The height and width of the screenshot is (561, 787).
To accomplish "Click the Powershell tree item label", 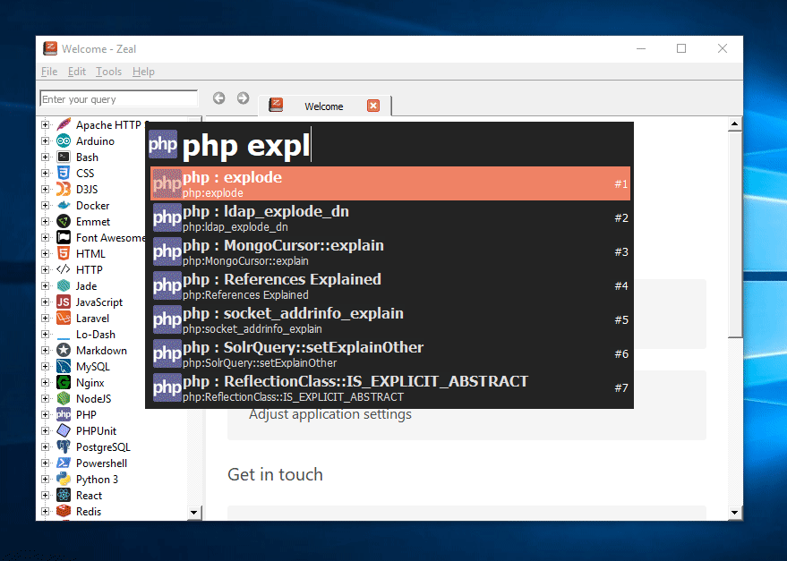I will point(101,463).
